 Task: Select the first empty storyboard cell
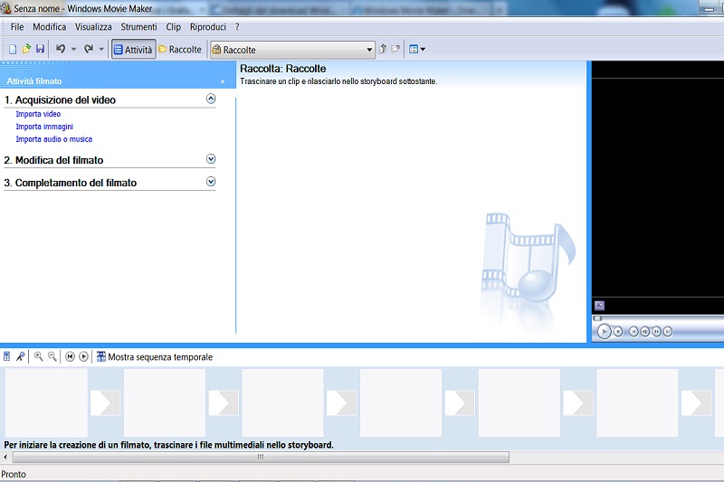pos(46,402)
